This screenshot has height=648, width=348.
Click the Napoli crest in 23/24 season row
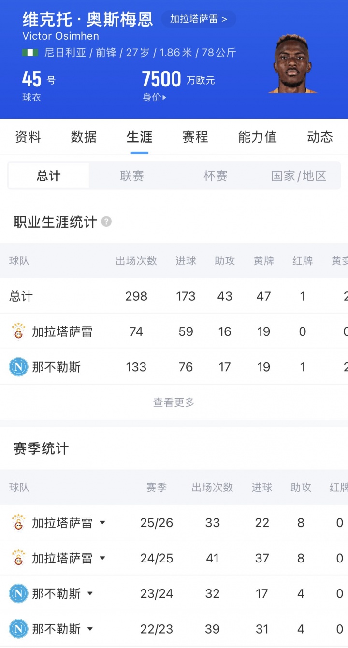pyautogui.click(x=18, y=593)
